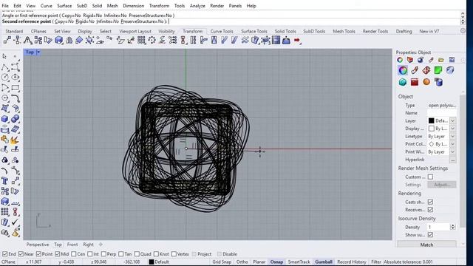
Task: Toggle Grid Snap in status bar
Action: pyautogui.click(x=222, y=262)
